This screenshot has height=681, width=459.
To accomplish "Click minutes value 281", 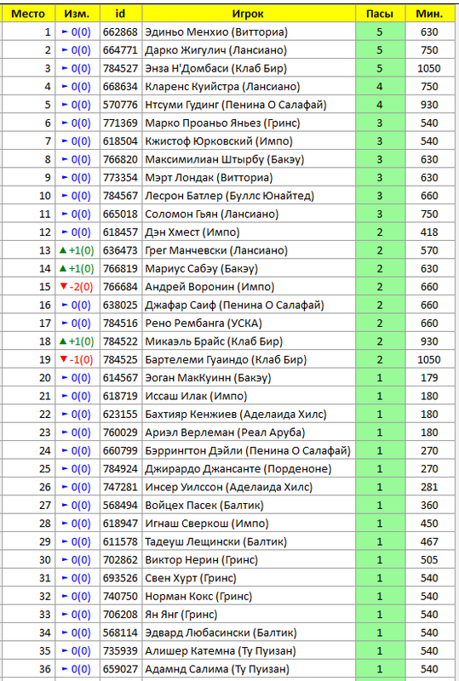I will click(429, 487).
